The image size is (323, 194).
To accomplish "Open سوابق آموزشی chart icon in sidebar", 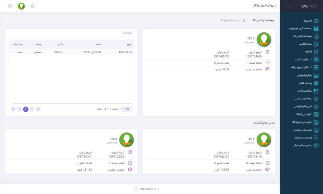I will pos(316,75).
